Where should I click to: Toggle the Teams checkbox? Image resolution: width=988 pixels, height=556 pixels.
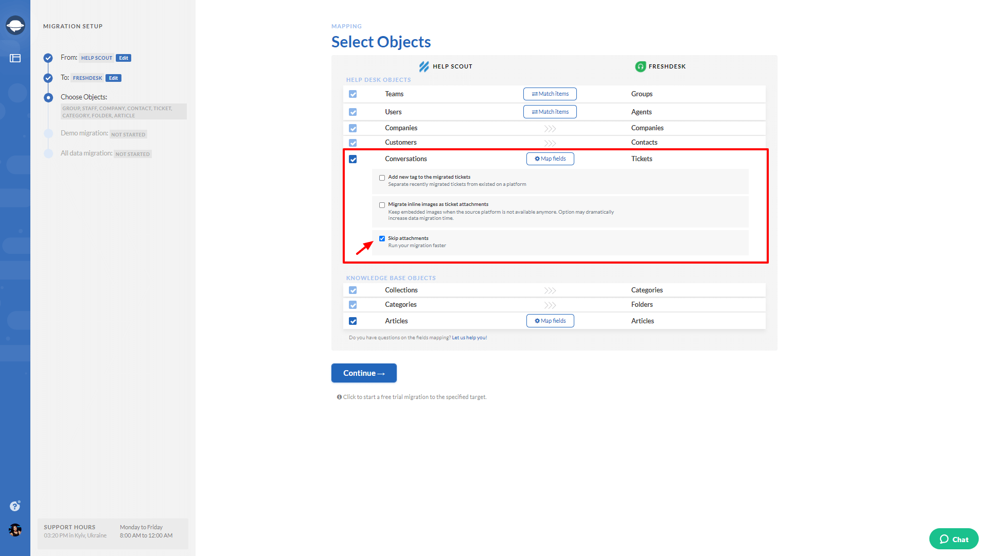click(353, 94)
